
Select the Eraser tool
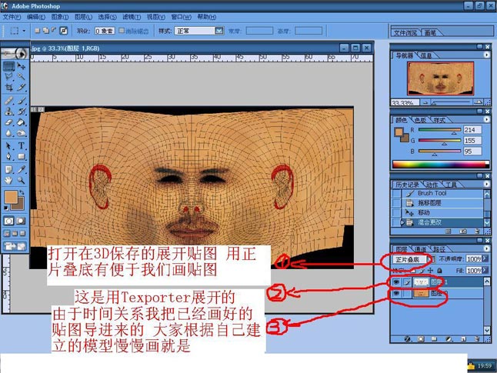pyautogui.click(x=9, y=122)
